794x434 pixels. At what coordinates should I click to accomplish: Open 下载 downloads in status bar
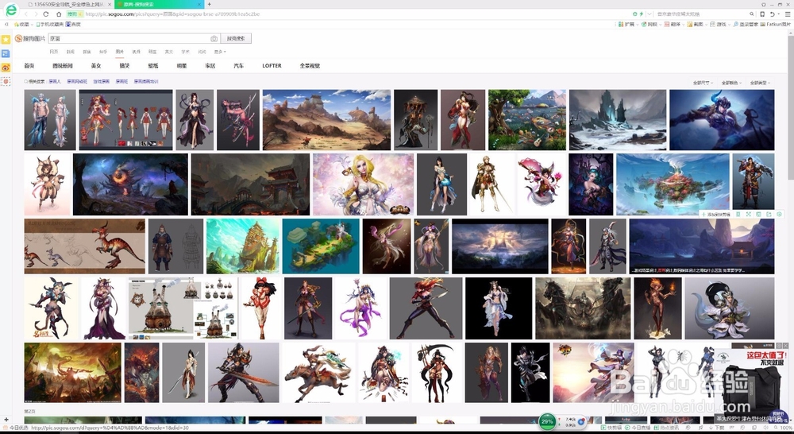pyautogui.click(x=717, y=428)
